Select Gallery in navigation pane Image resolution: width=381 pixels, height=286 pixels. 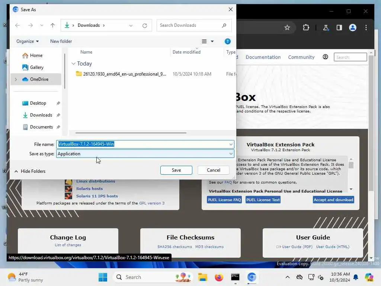[36, 67]
